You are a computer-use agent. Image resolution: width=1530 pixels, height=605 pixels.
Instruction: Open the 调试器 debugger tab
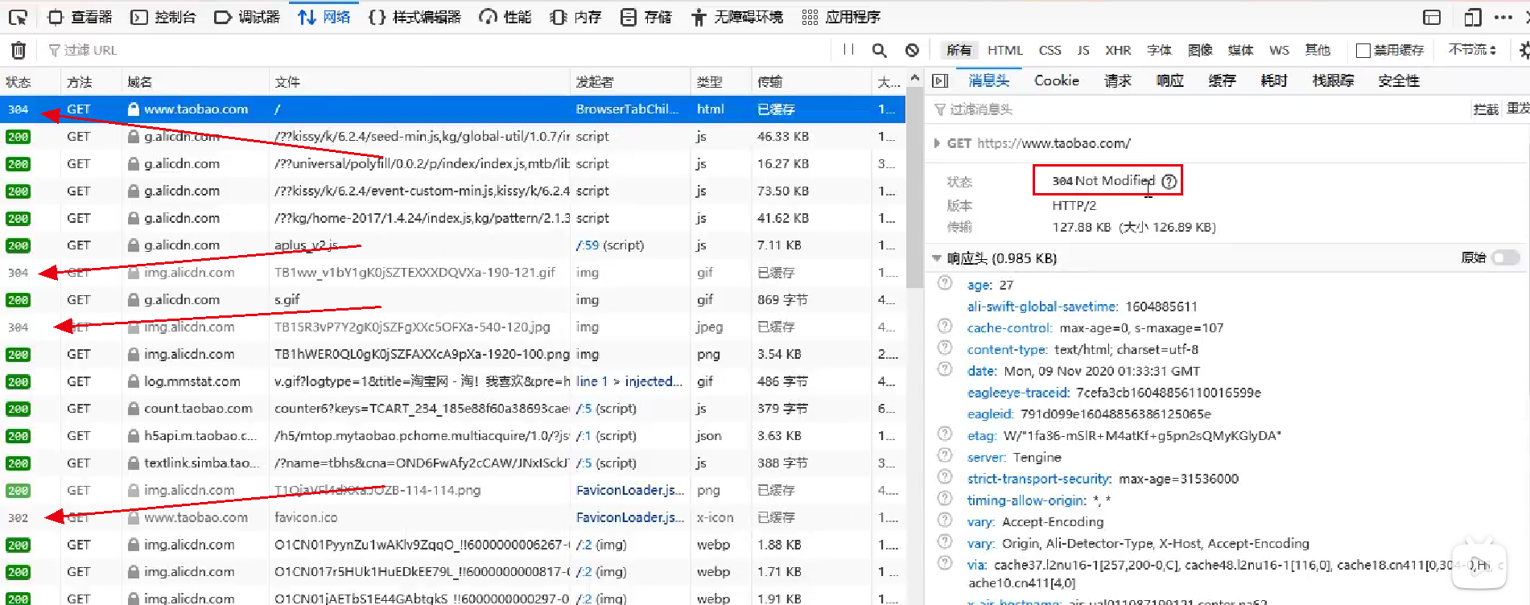[x=247, y=17]
